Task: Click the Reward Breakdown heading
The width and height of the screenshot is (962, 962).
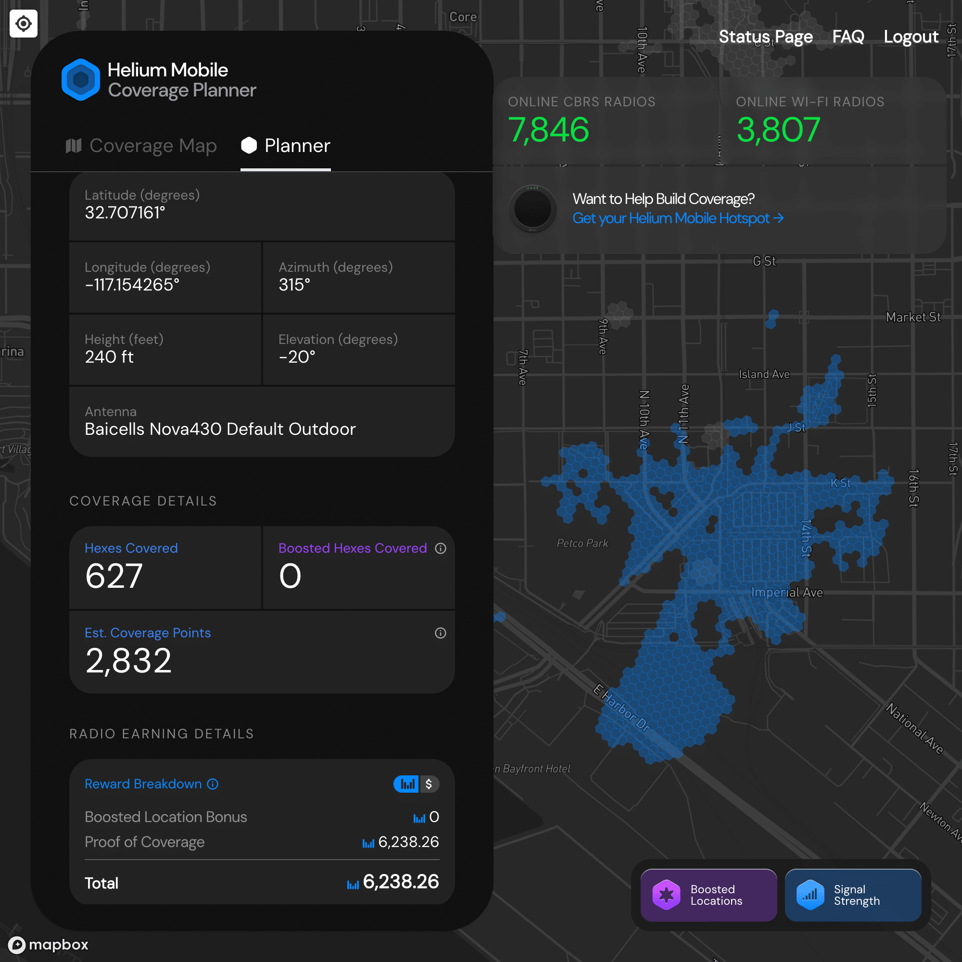Action: (143, 784)
